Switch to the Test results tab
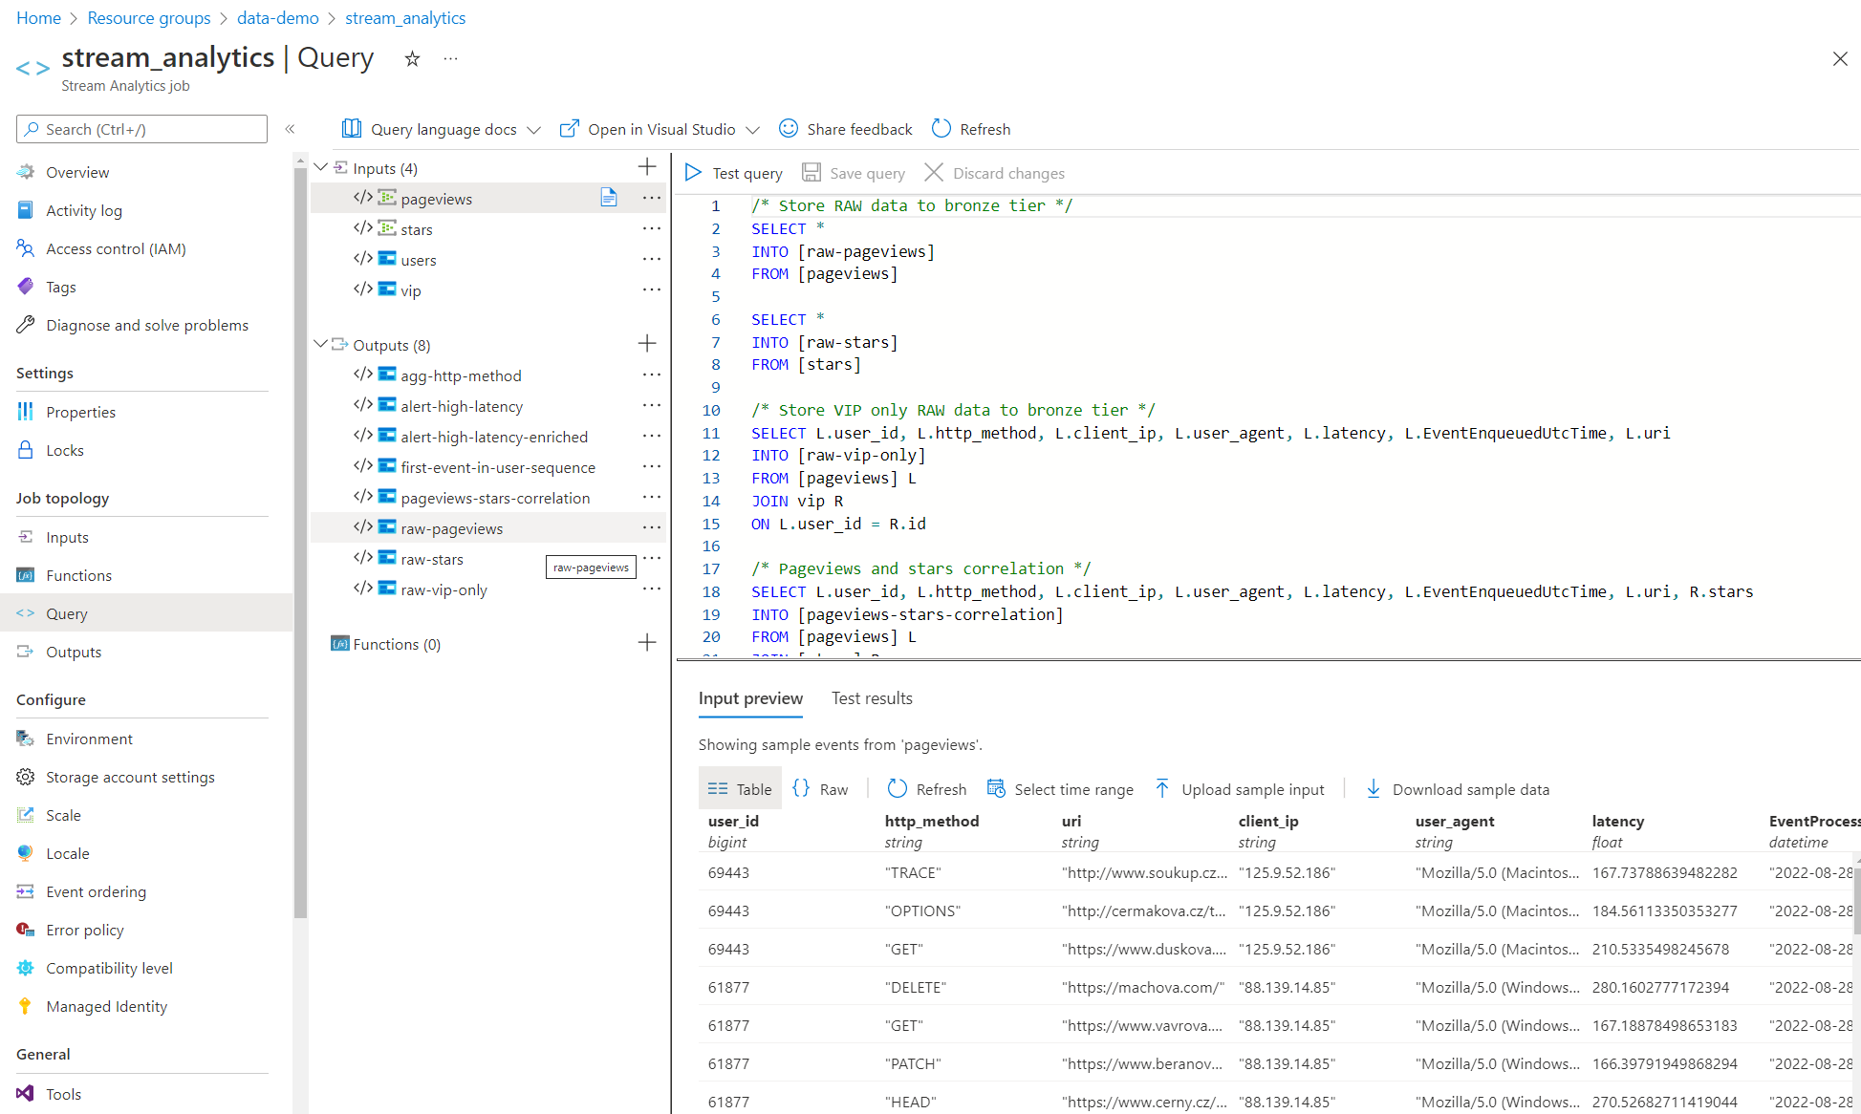 point(872,698)
